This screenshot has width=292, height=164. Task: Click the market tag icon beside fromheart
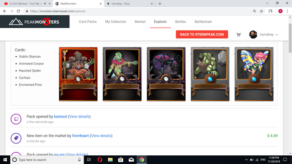pos(16,138)
